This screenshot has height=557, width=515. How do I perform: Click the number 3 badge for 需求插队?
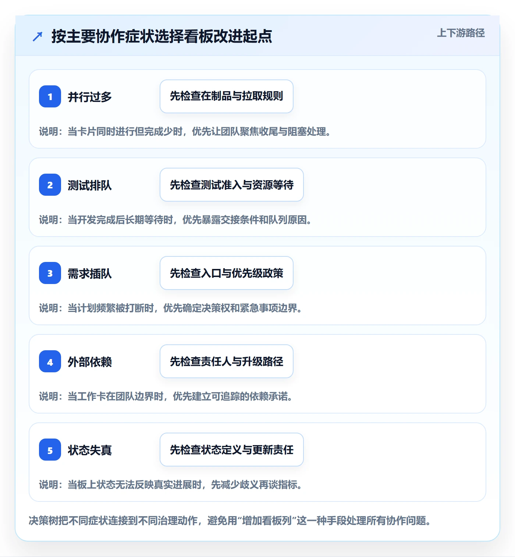[x=50, y=273]
